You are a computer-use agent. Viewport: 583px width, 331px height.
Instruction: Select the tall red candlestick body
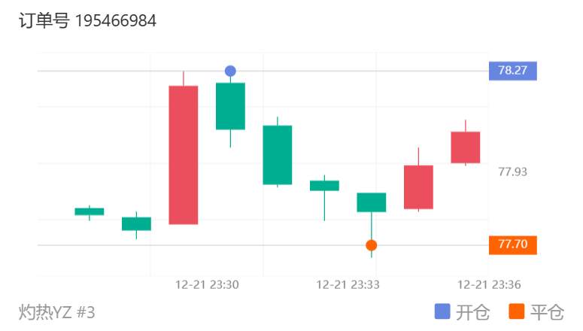pos(184,155)
